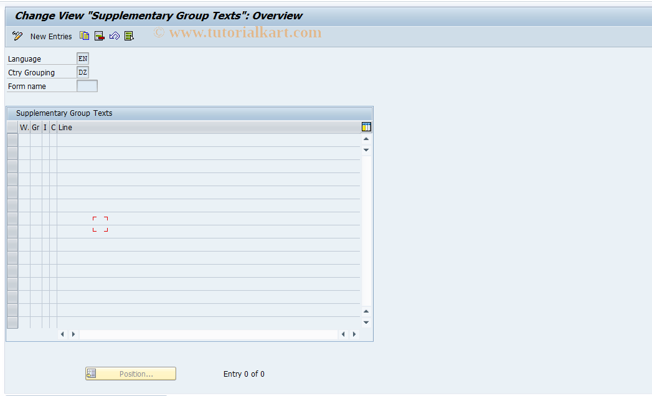Select the last table row selector
Screen dimensions: 652x396
(x=12, y=323)
